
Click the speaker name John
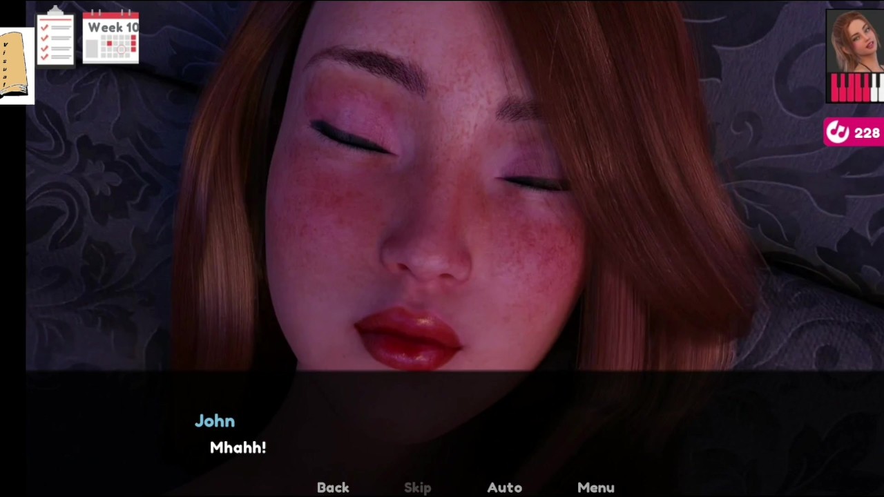pyautogui.click(x=215, y=421)
